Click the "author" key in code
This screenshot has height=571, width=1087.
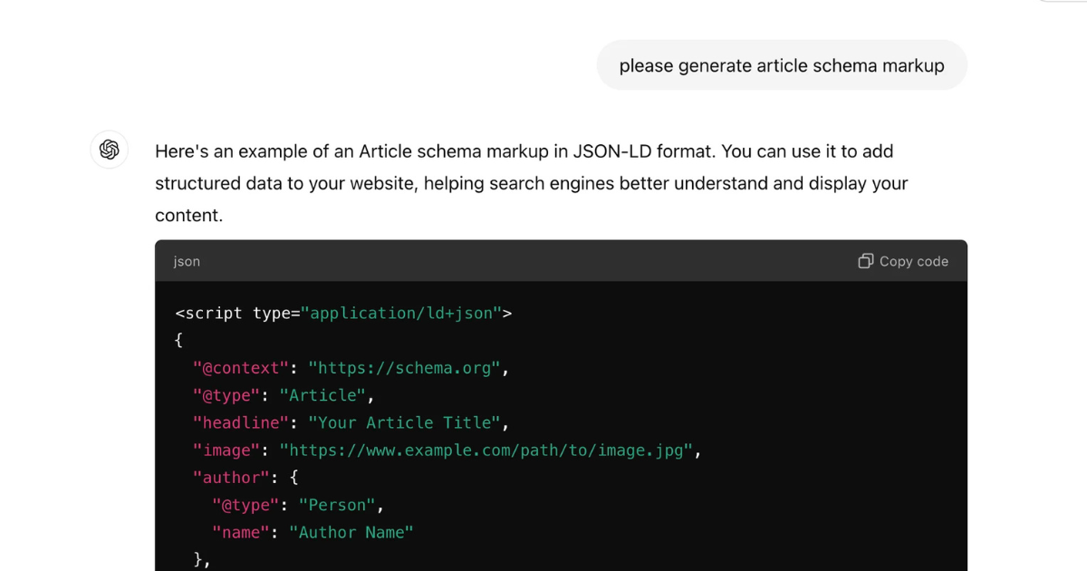tap(231, 477)
